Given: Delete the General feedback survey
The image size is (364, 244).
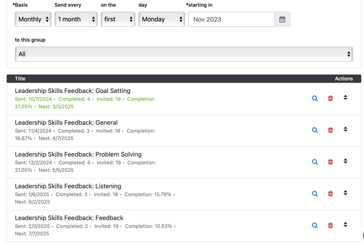Looking at the screenshot, I should tap(330, 130).
